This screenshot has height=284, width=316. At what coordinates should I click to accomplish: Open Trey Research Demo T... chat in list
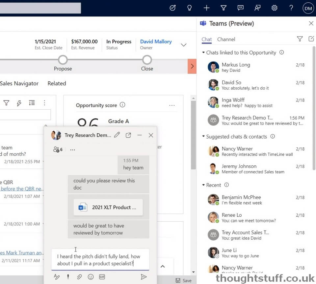(x=256, y=120)
